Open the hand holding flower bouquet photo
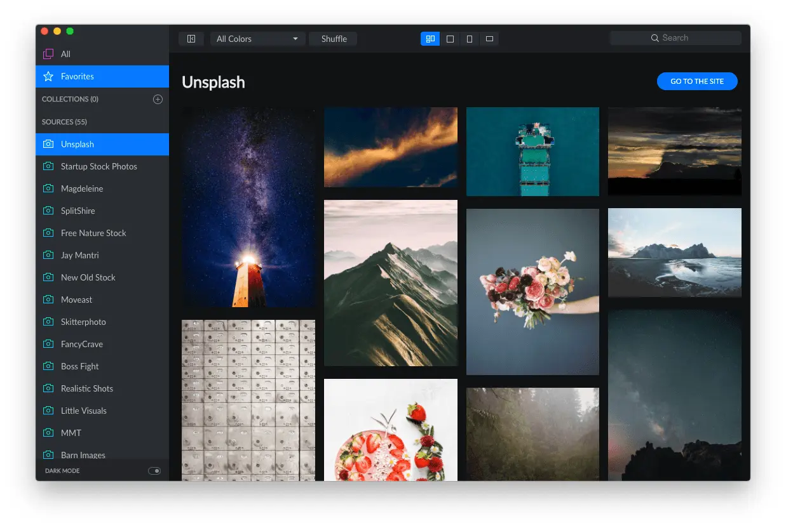786x528 pixels. (x=532, y=292)
